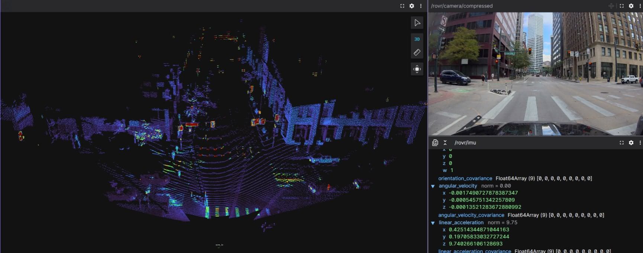The width and height of the screenshot is (643, 253).
Task: Open settings gear of the 3D panel
Action: [x=411, y=6]
